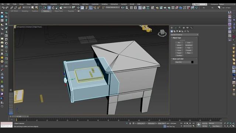
Task: Toggle the Spinner Snap button
Action: pyautogui.click(x=99, y=8)
